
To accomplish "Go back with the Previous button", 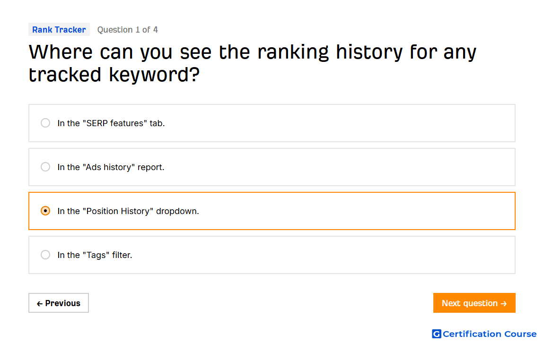I will click(x=59, y=303).
